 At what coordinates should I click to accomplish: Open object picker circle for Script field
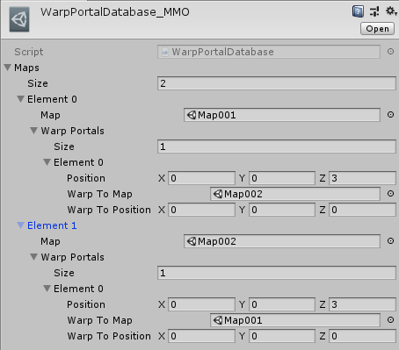click(390, 52)
